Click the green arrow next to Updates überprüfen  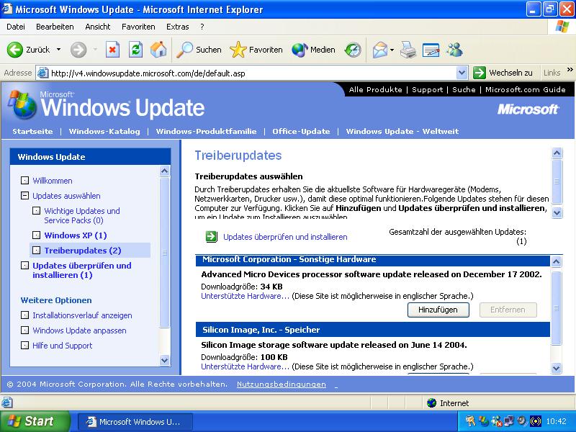(211, 236)
